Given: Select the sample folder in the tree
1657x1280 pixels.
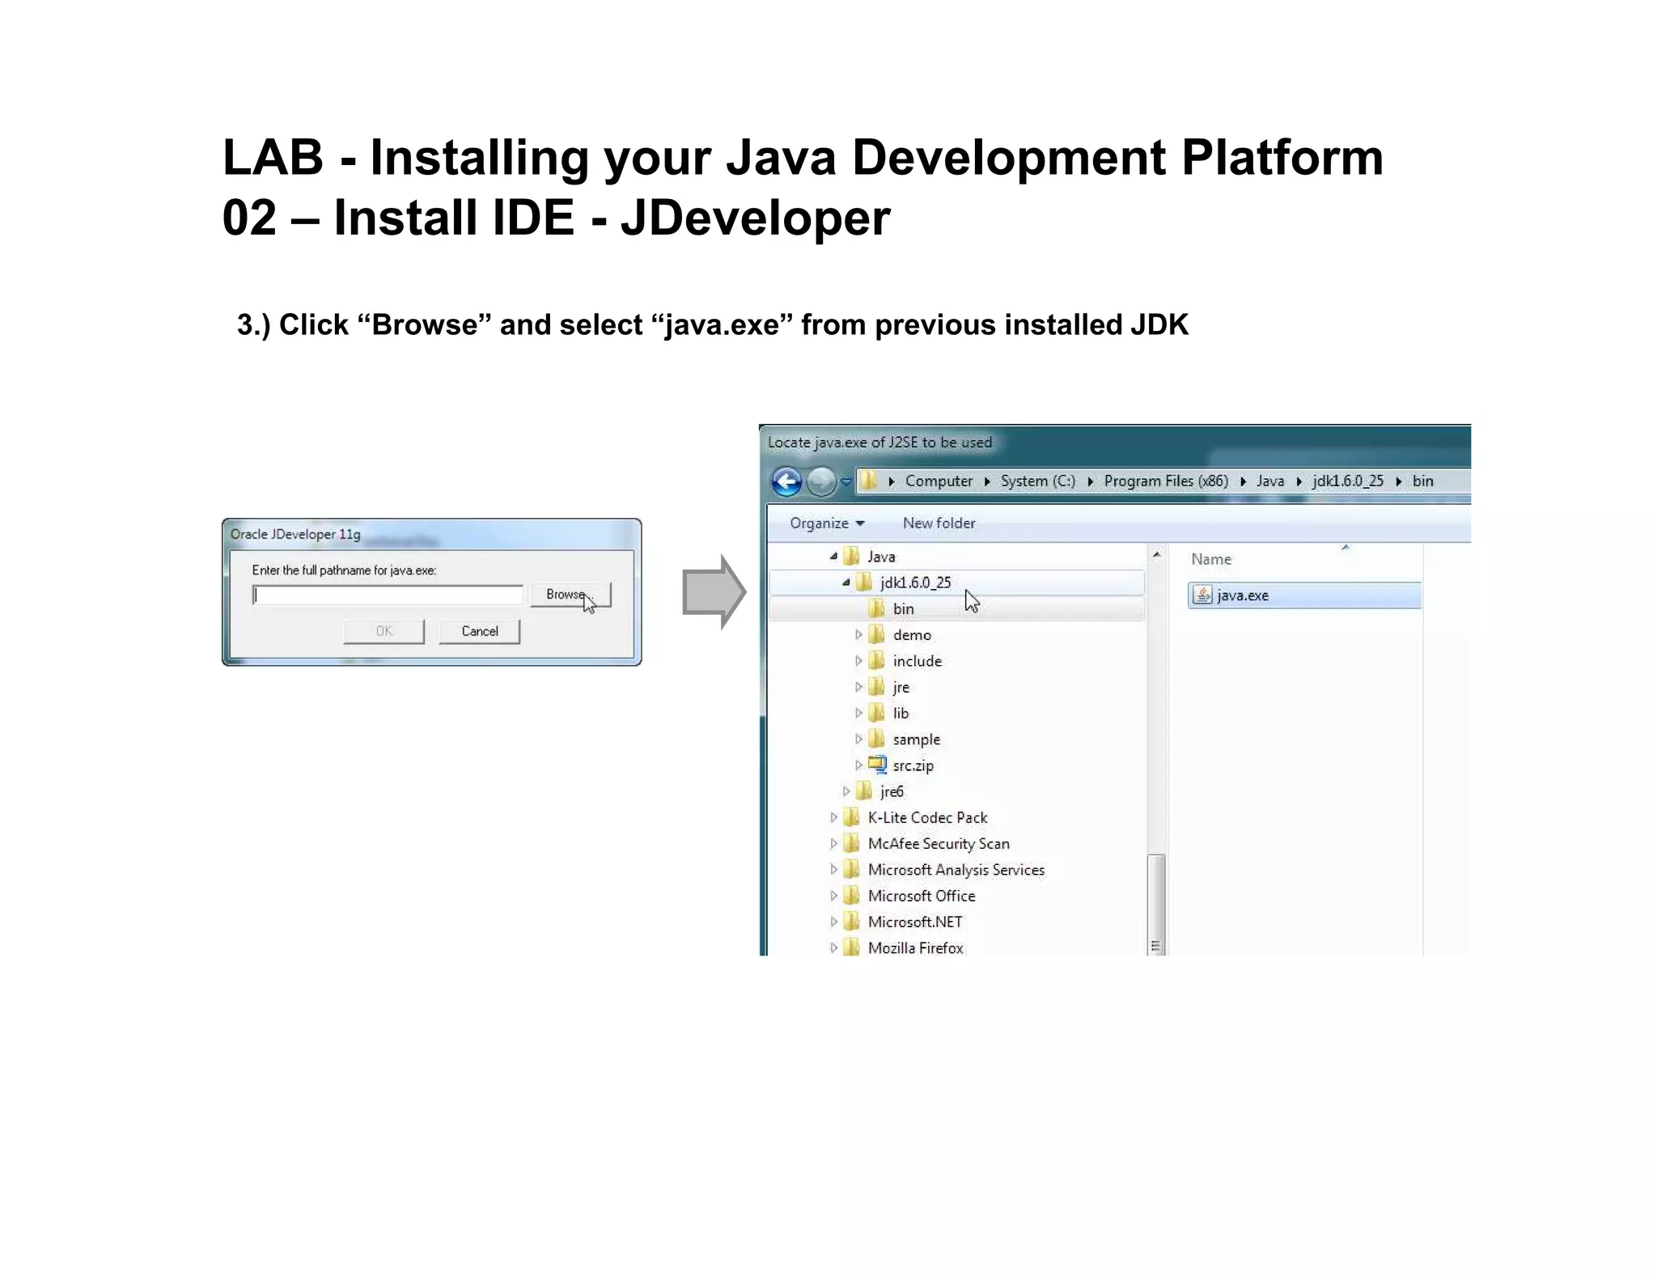Looking at the screenshot, I should pyautogui.click(x=916, y=739).
